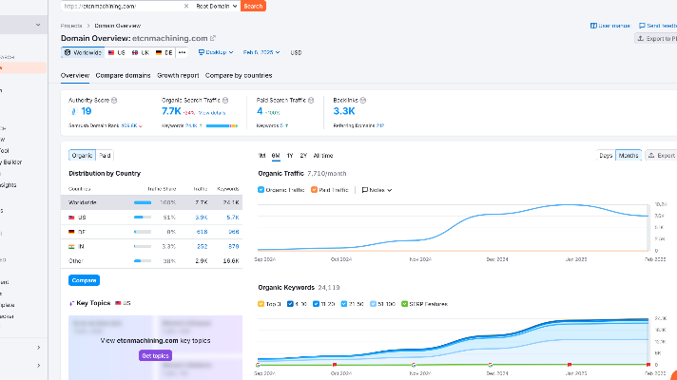
Task: Open the Notes dropdown
Action: (377, 190)
